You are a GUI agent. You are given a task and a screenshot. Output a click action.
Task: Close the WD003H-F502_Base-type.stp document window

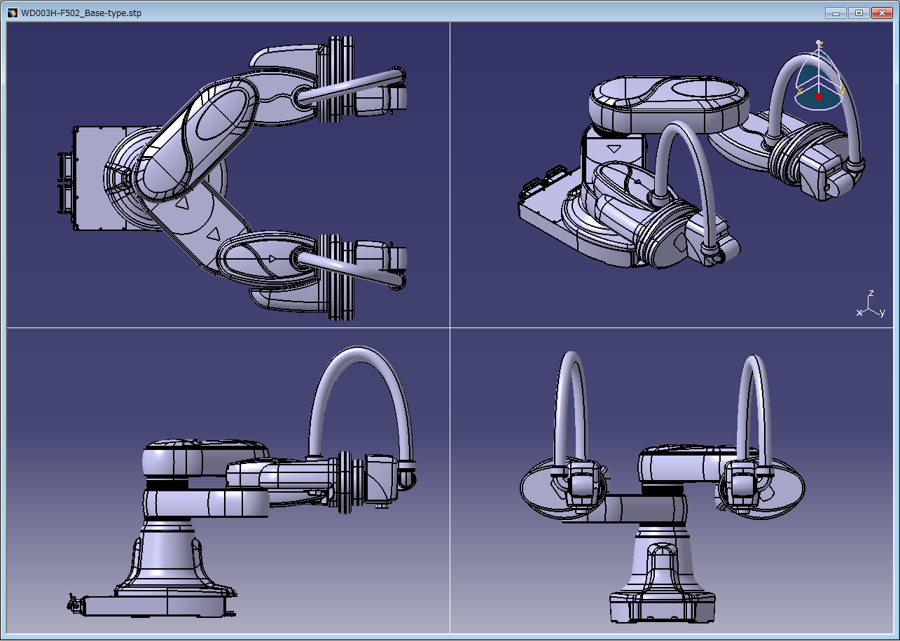881,13
